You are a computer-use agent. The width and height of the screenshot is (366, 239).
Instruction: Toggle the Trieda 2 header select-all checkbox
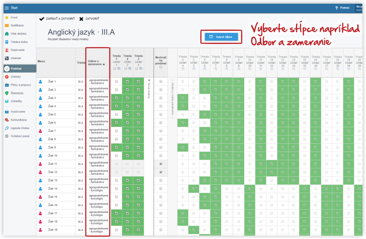(x=126, y=69)
